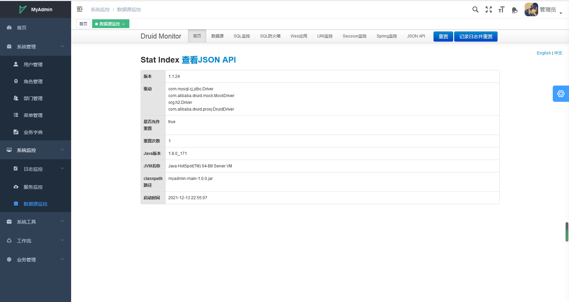Click the 数据源监控 database icon

click(x=16, y=204)
